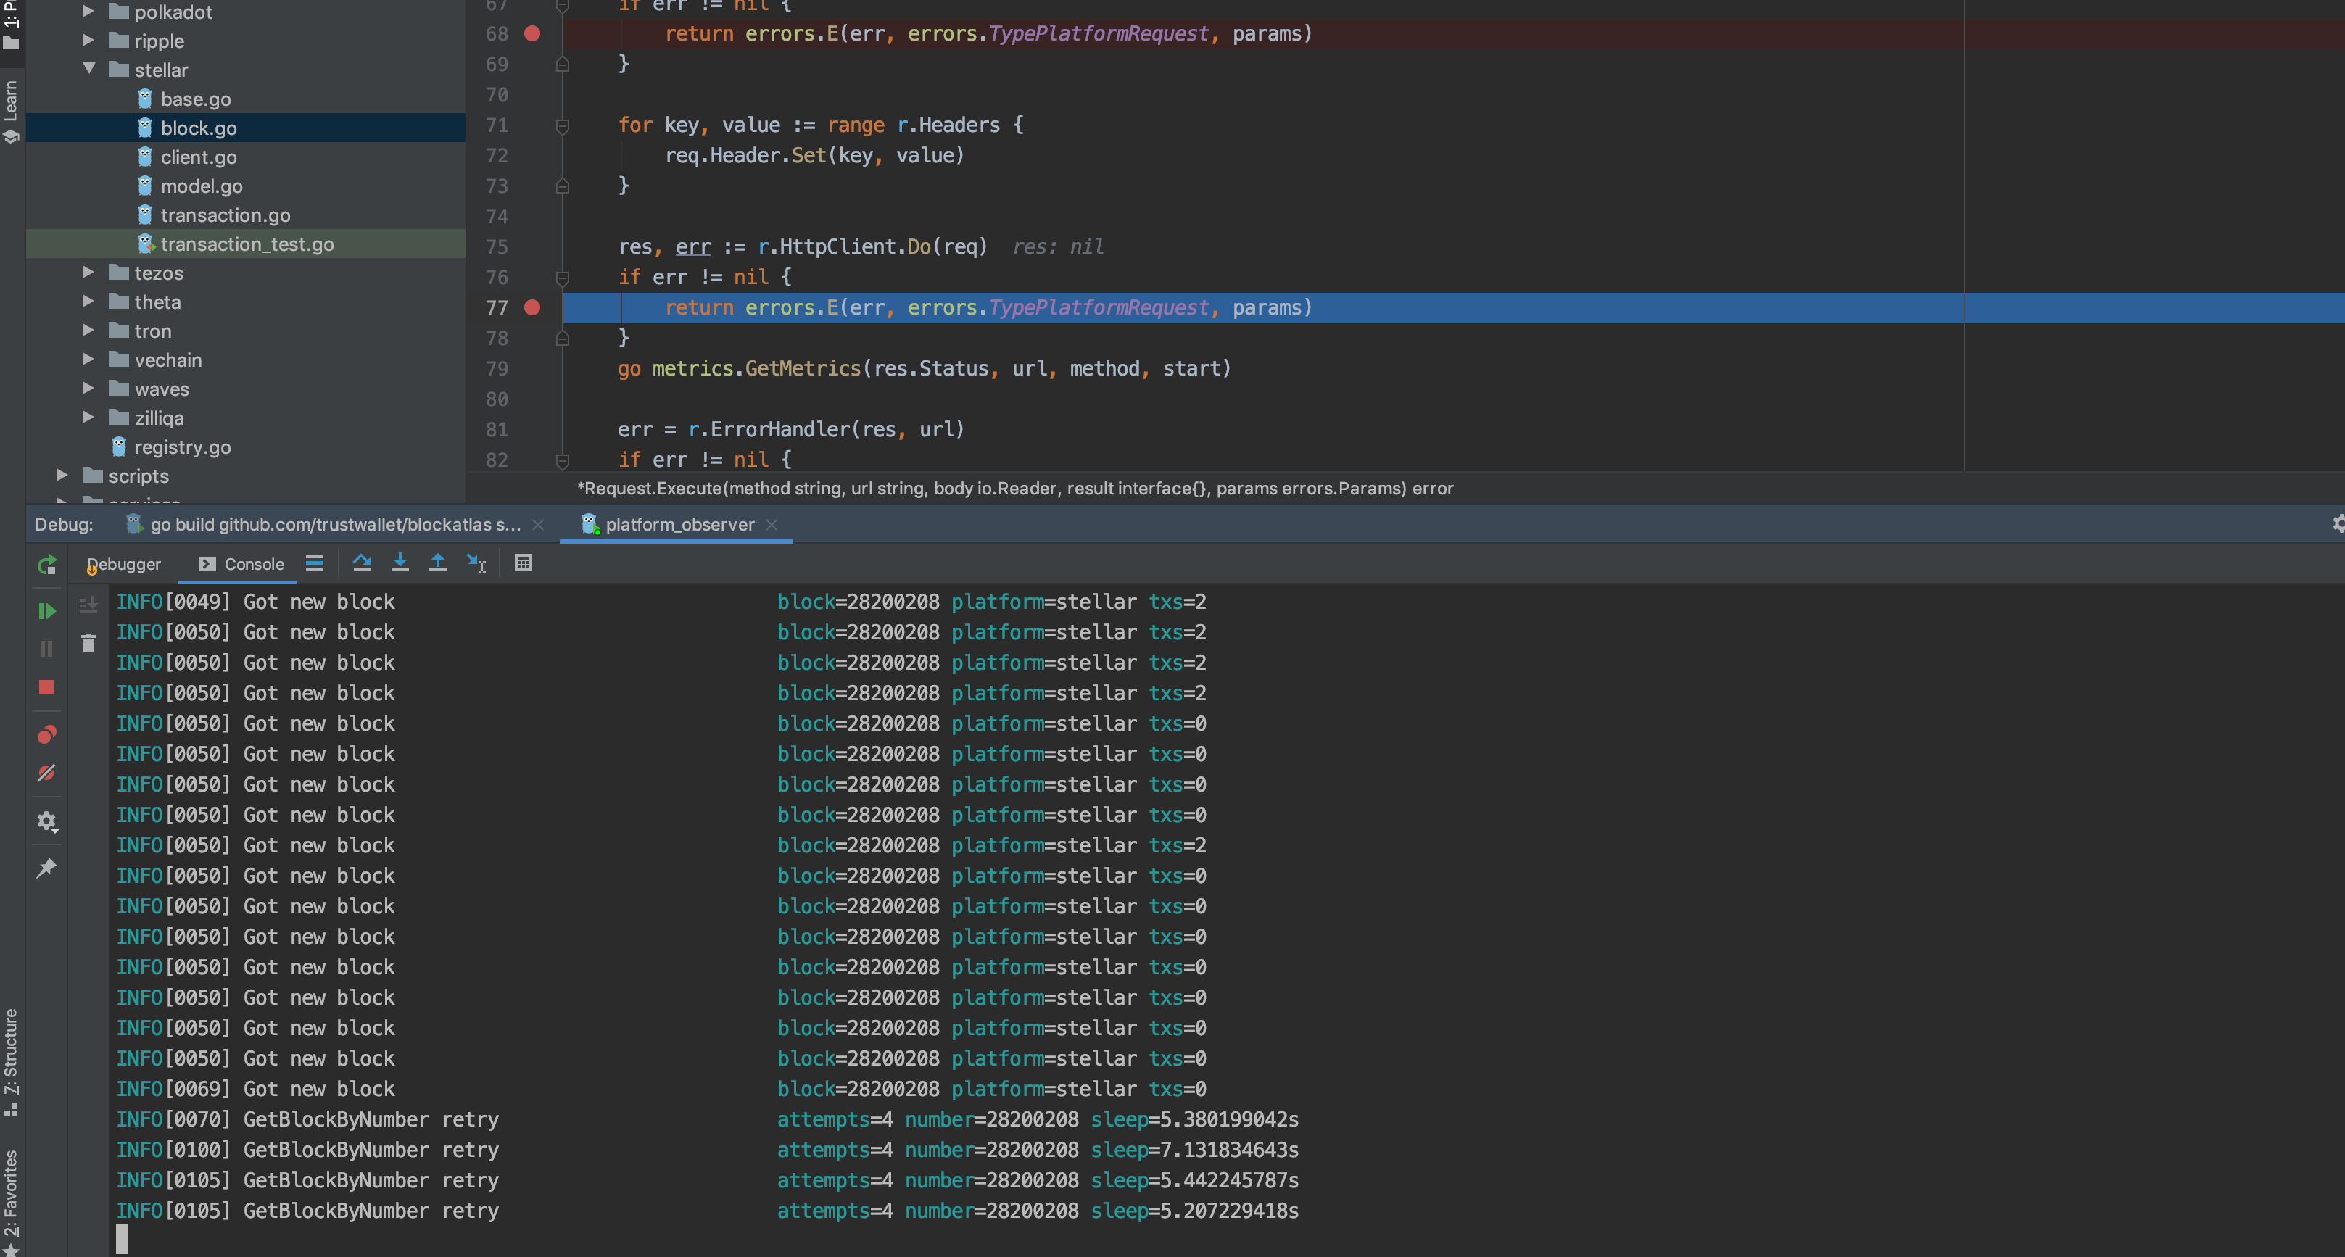Rerun the platform_observer debug session
The width and height of the screenshot is (2345, 1257).
point(46,564)
